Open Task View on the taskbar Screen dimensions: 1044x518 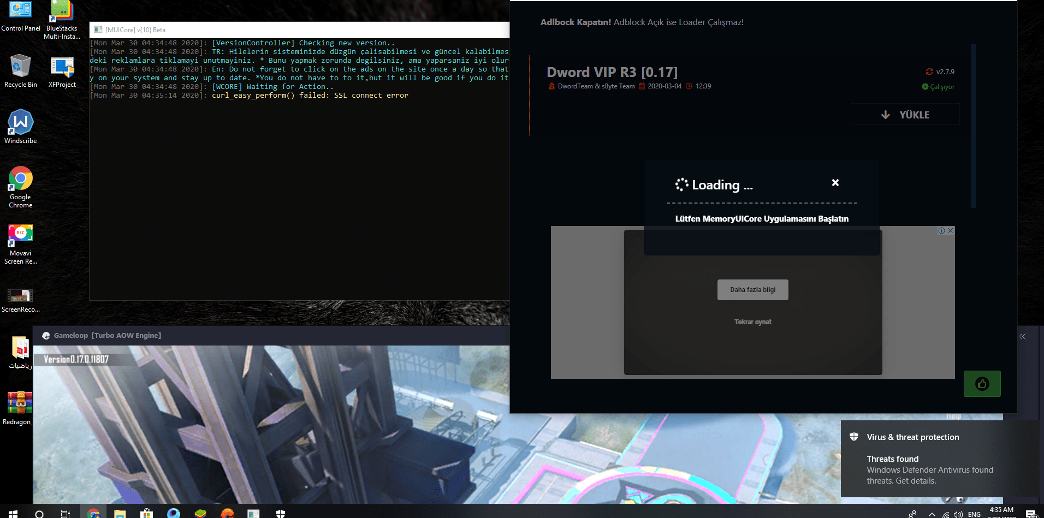pos(66,514)
